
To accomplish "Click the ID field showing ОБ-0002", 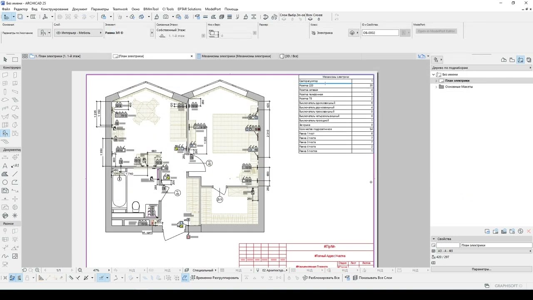I will [380, 33].
